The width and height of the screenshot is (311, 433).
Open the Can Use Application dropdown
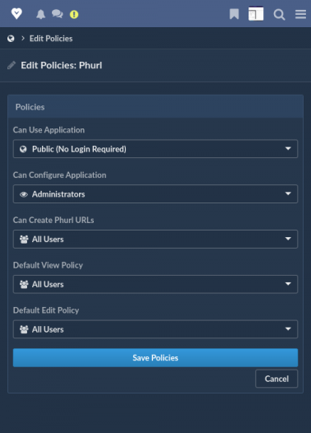click(155, 149)
